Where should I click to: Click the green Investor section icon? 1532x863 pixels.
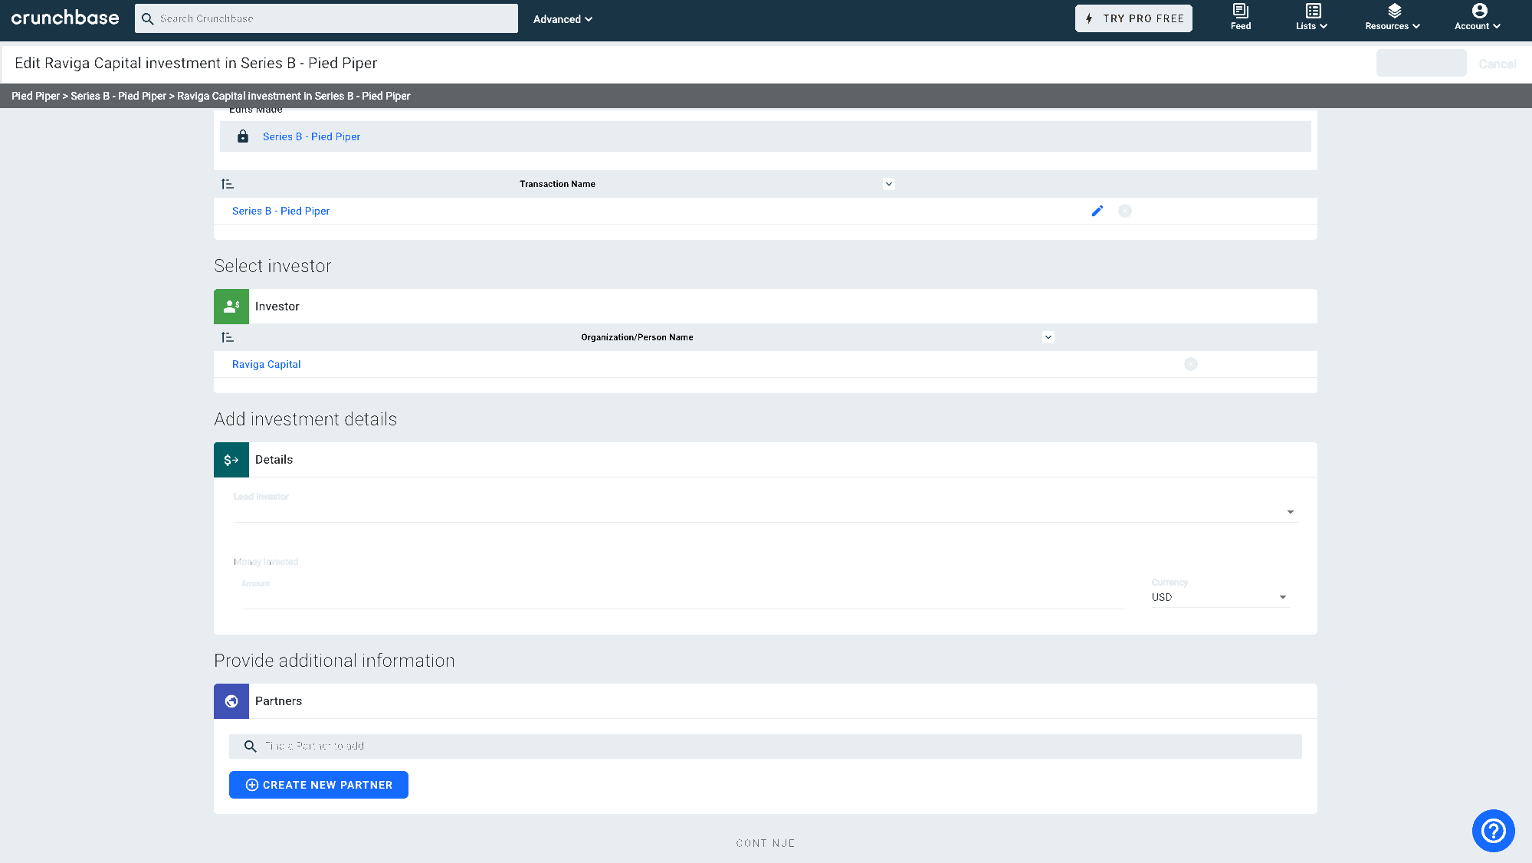pos(231,307)
